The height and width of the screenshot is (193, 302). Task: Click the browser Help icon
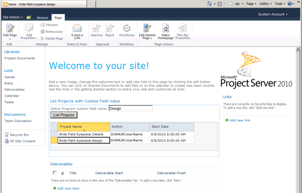coord(290,4)
